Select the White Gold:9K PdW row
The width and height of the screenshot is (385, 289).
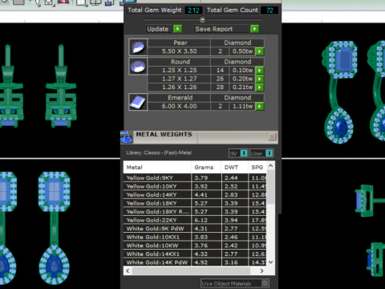(195, 229)
